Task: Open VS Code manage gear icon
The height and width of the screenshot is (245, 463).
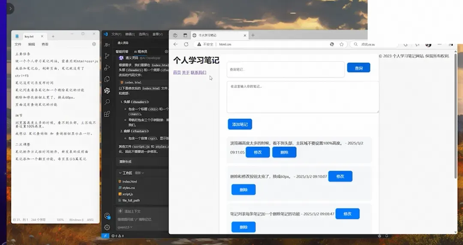Action: click(x=107, y=227)
